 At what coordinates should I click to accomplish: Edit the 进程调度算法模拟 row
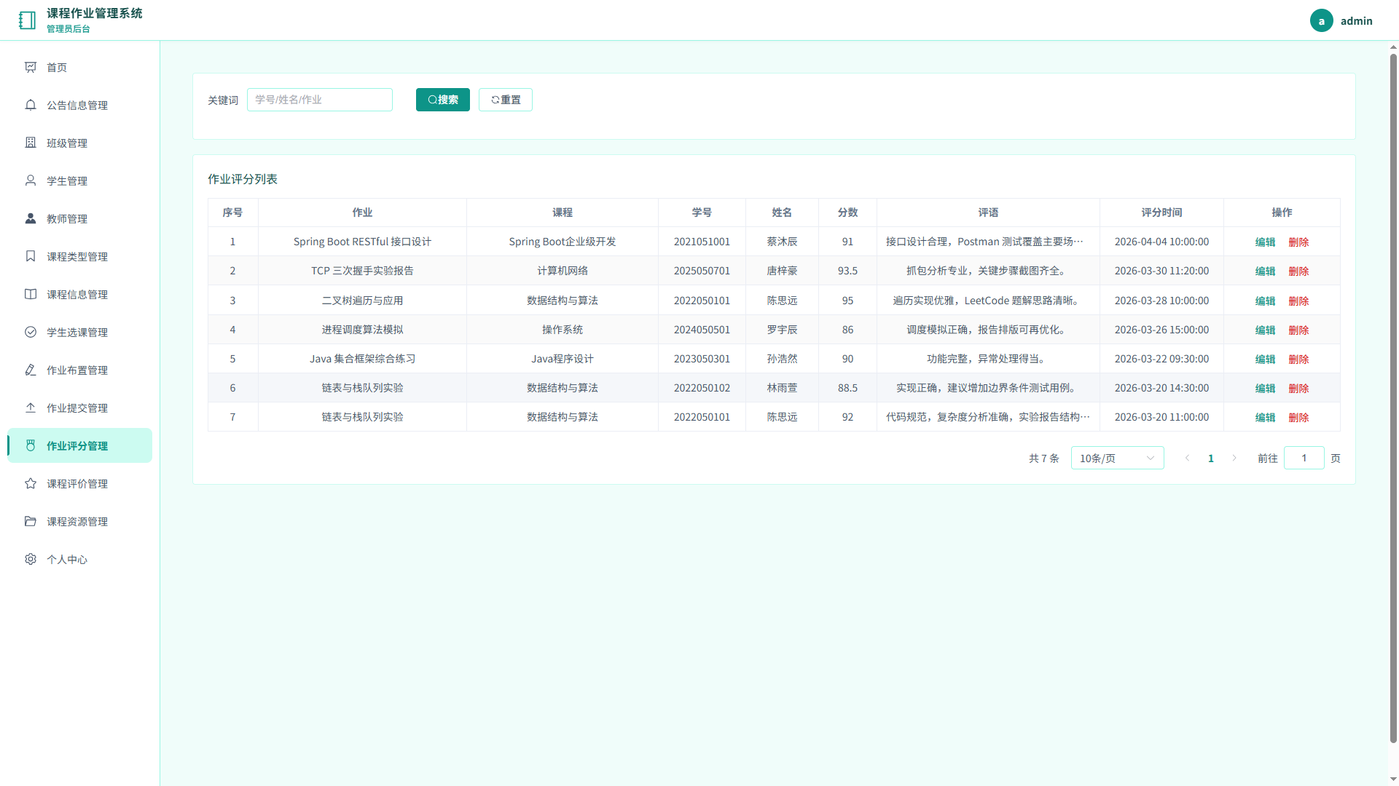click(x=1265, y=330)
